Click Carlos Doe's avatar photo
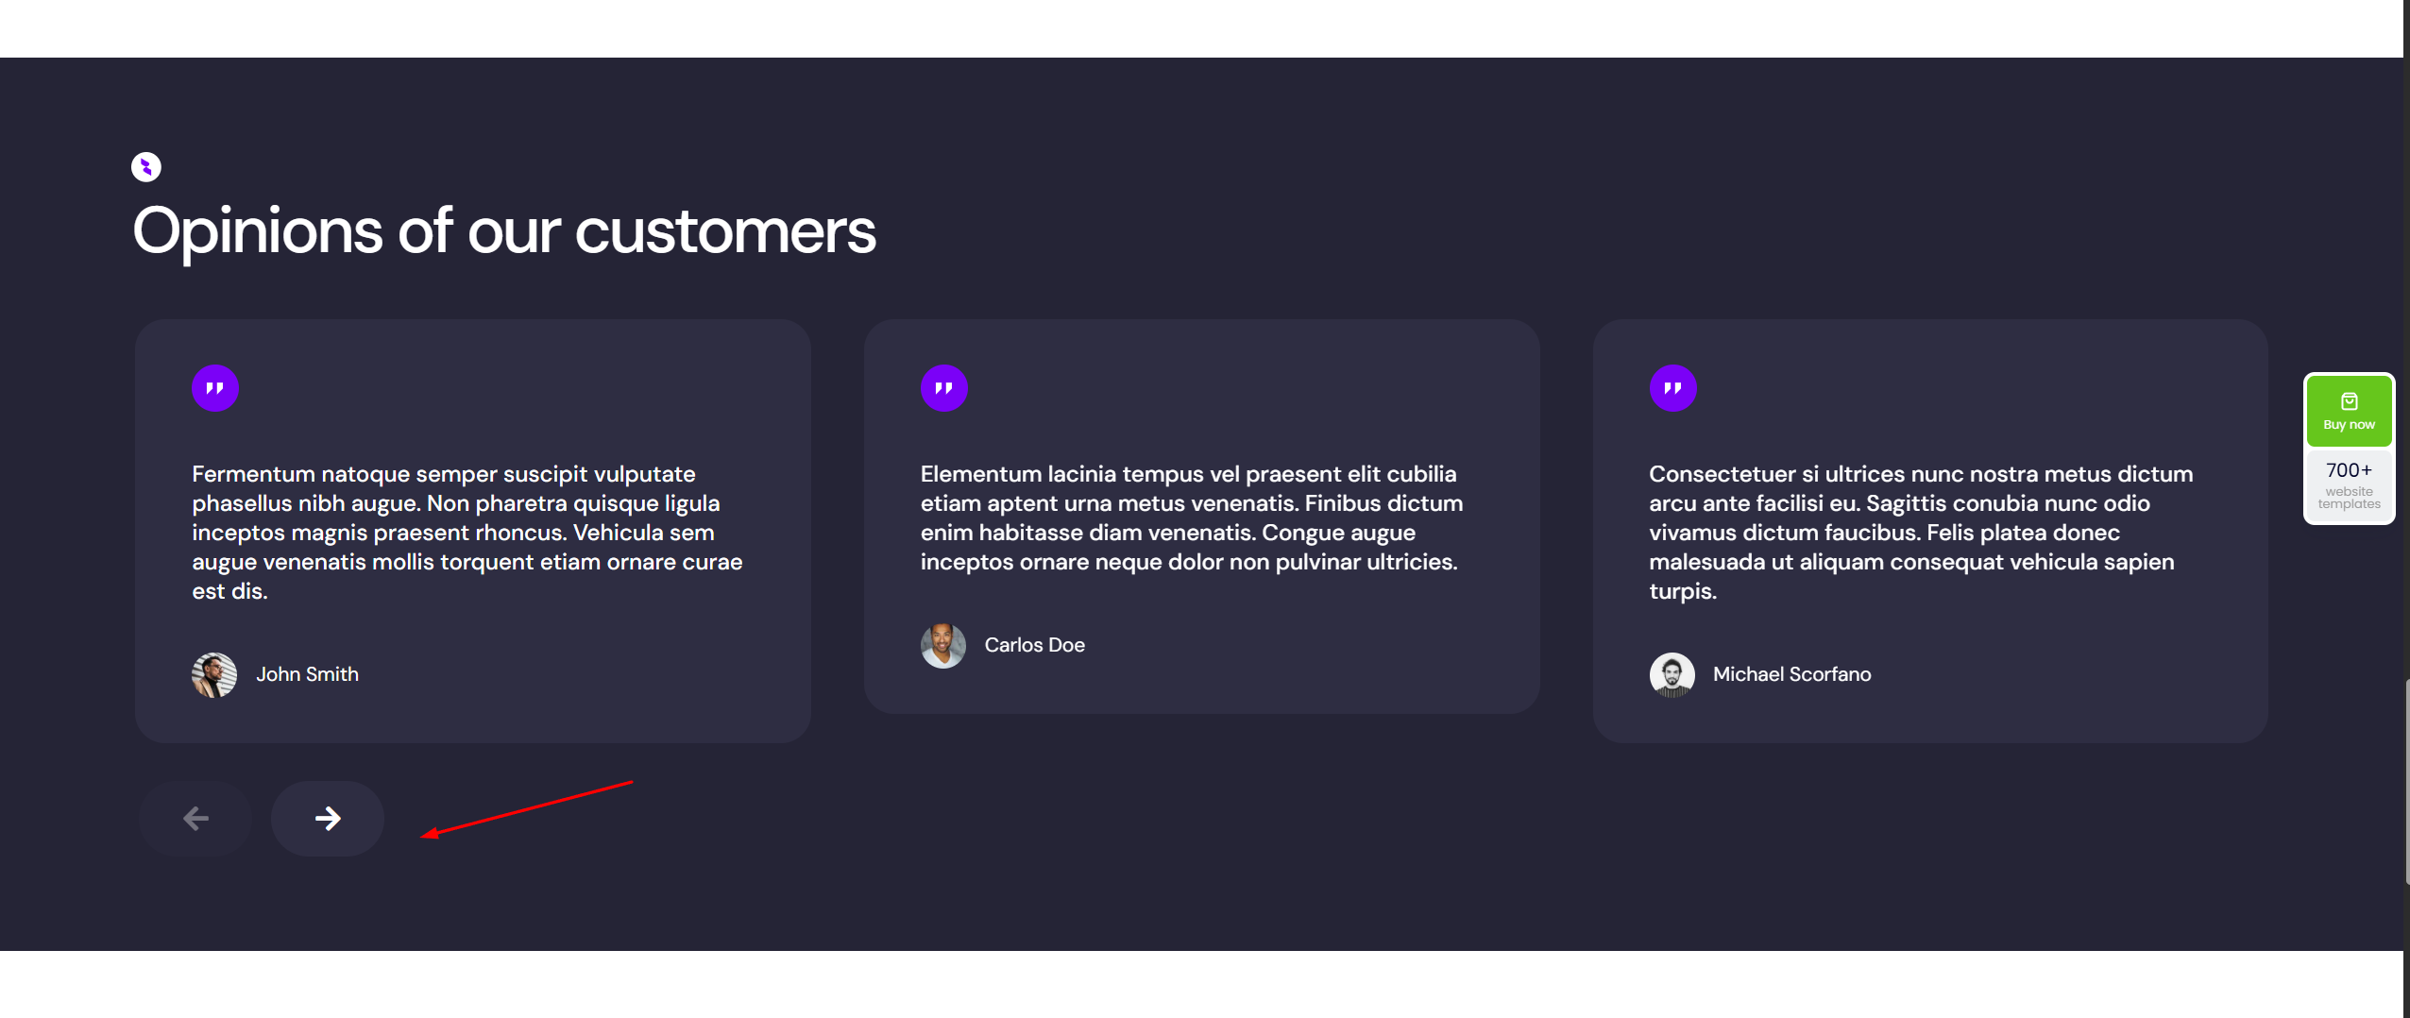This screenshot has width=2410, height=1018. click(942, 646)
